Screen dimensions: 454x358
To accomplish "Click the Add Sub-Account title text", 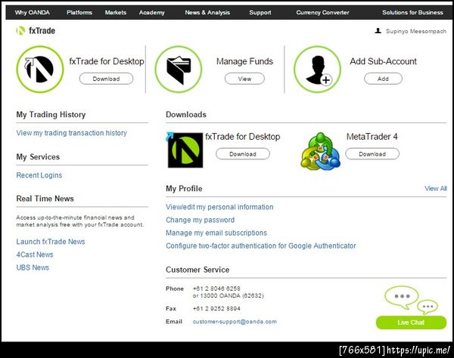I will [x=383, y=61].
